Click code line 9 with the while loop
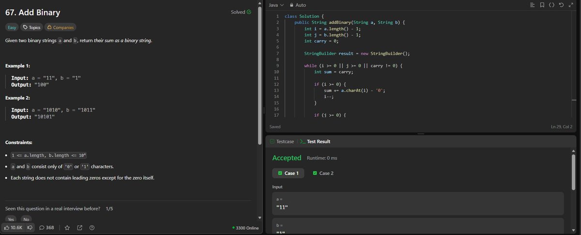The width and height of the screenshot is (581, 235). (353, 65)
